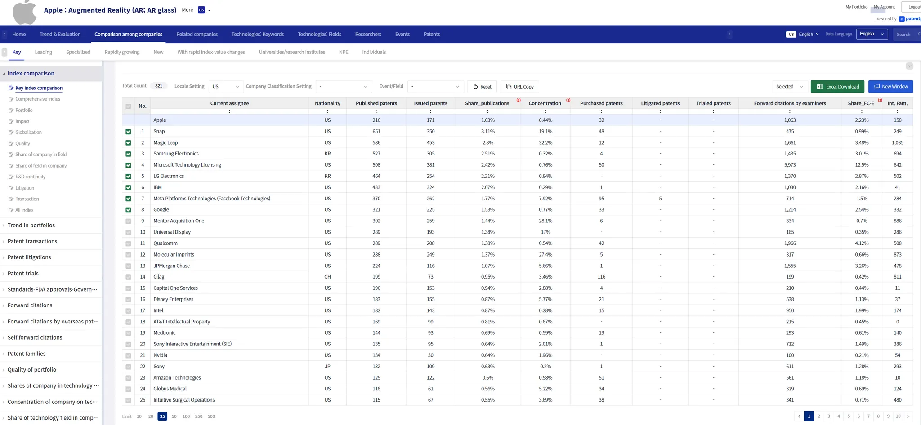
Task: Uncheck the Snap row checkbox
Action: 128,132
